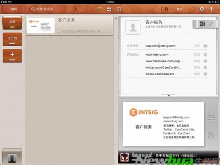Open the sort dropdown in the toolbar
The image size is (220, 165).
[x=178, y=9]
